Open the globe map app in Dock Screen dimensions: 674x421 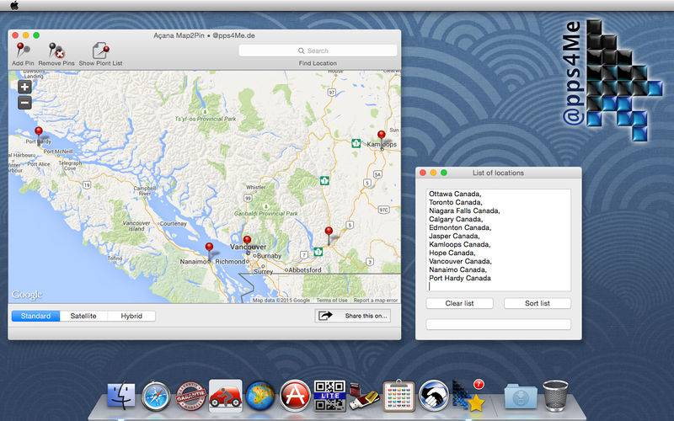pos(260,396)
